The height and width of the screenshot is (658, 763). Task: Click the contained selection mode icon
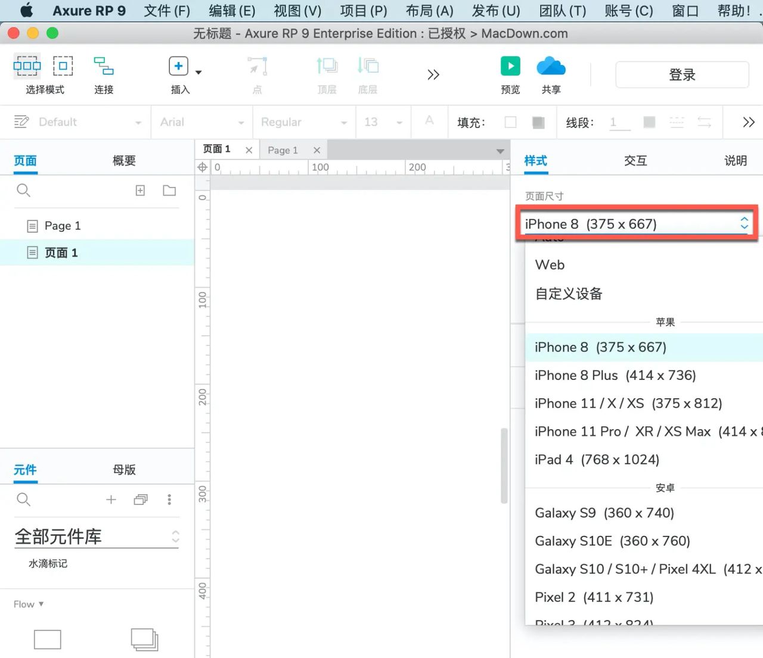click(63, 66)
